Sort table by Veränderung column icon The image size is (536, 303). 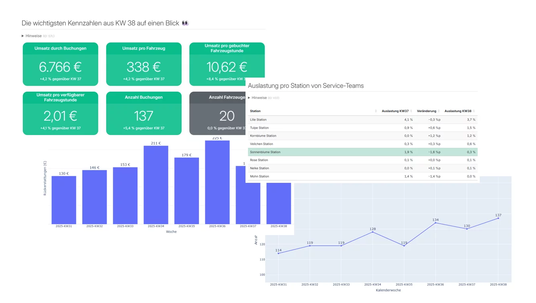(x=439, y=111)
